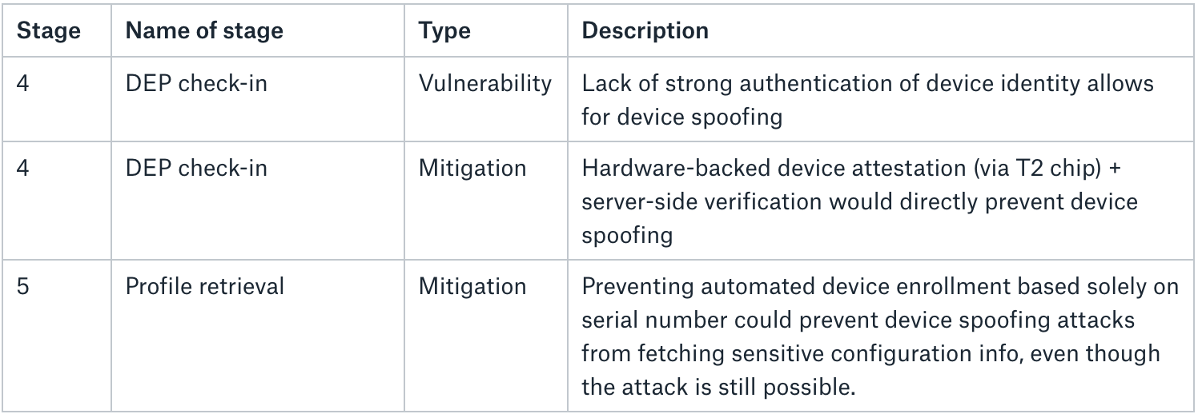1198x414 pixels.
Task: Click DEP check-in in the hardware attestation row
Action: tap(196, 169)
